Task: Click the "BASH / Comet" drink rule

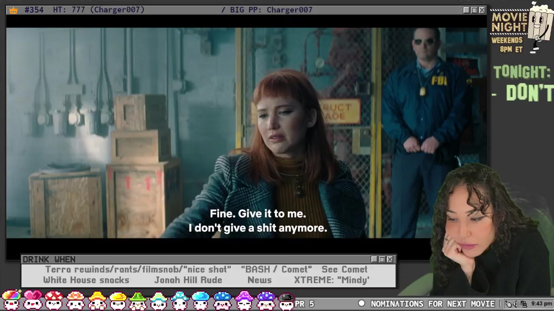Action: pos(276,269)
